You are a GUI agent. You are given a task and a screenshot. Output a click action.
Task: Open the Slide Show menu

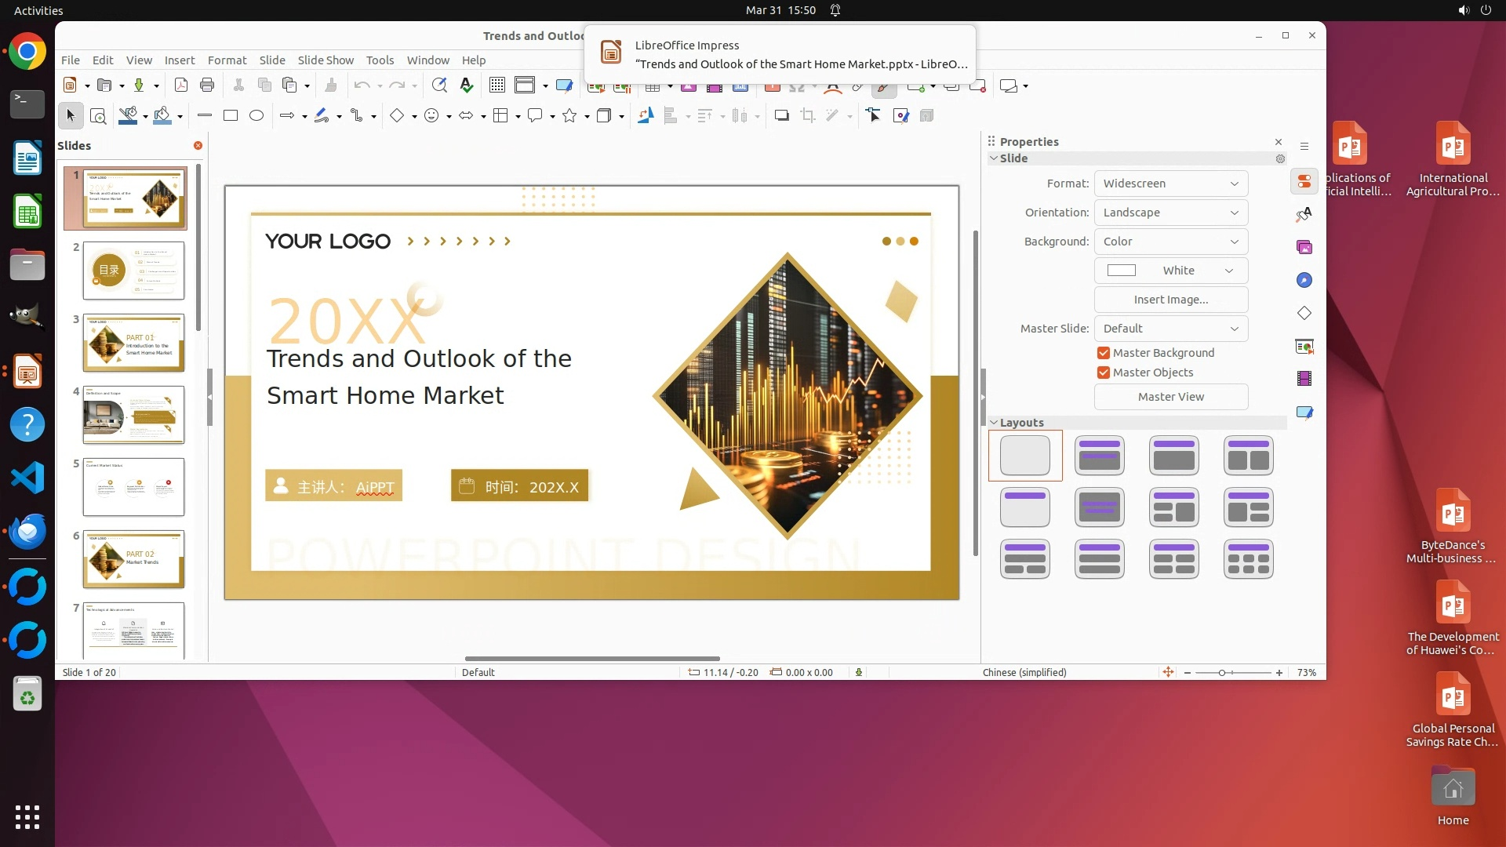326,60
